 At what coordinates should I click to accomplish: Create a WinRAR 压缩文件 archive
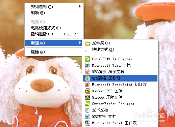120,97
